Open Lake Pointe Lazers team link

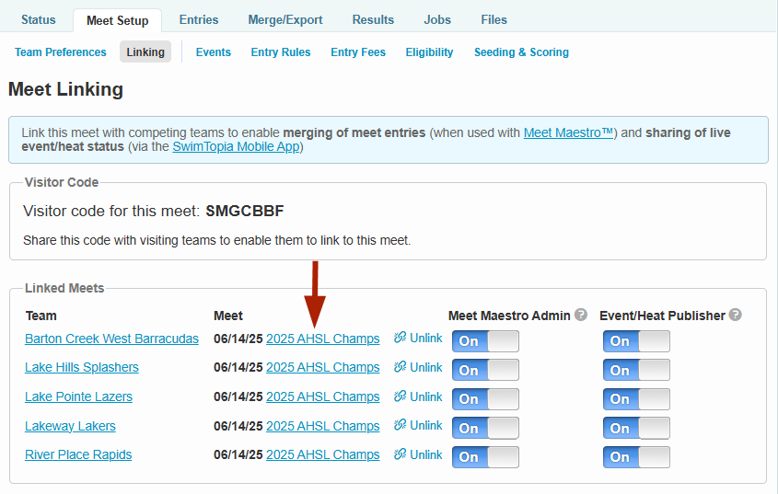point(78,396)
